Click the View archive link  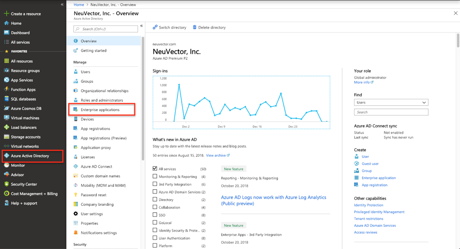click(217, 155)
